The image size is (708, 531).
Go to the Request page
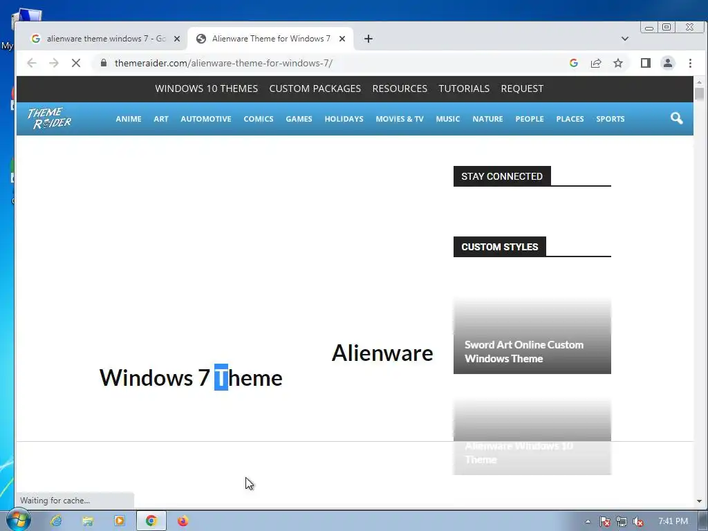522,88
